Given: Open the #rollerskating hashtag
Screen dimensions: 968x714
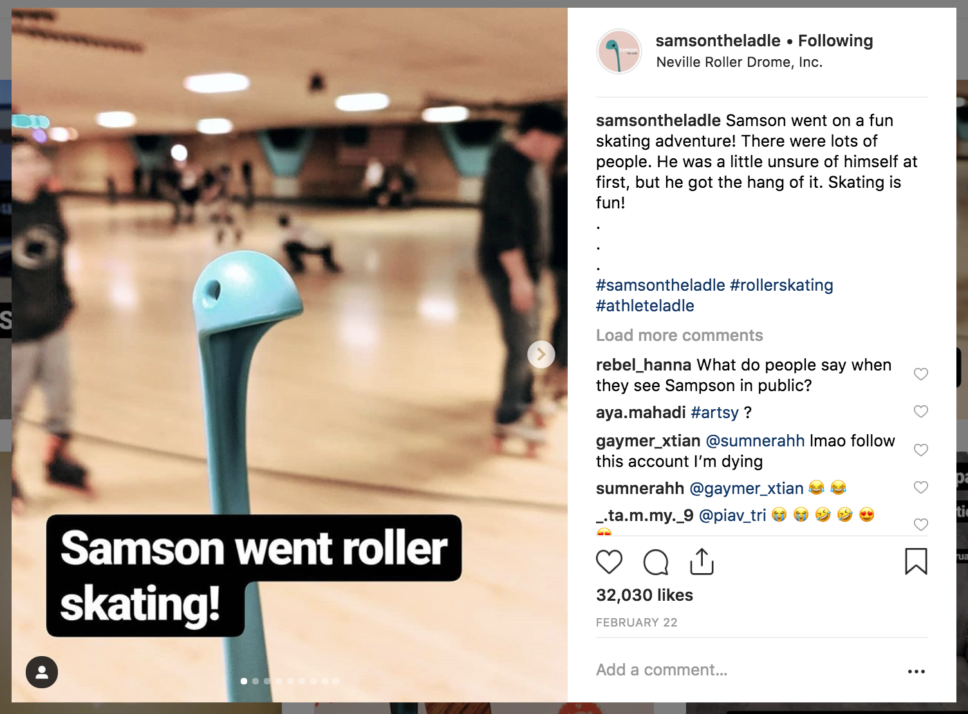Looking at the screenshot, I should (x=781, y=285).
